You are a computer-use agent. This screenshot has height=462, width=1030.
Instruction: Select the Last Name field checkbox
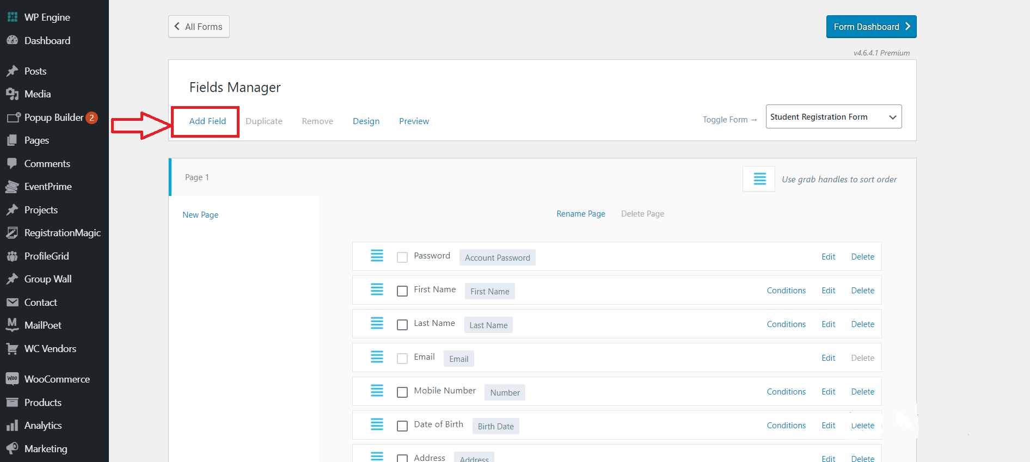tap(402, 325)
